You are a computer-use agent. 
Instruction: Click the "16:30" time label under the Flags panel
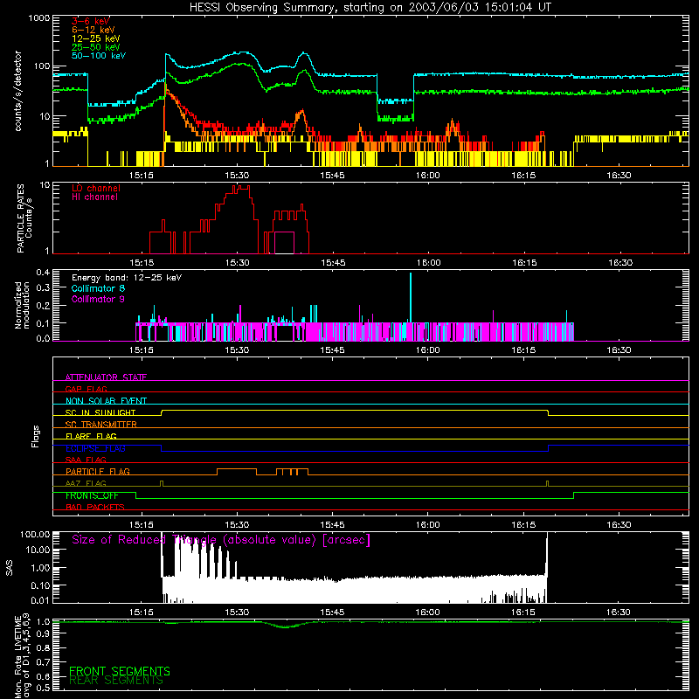point(619,525)
